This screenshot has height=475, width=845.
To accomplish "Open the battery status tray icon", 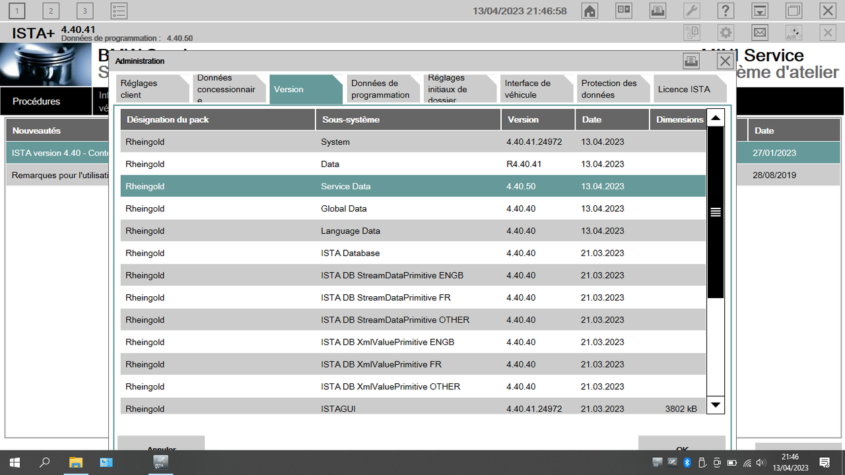I will pos(732,462).
